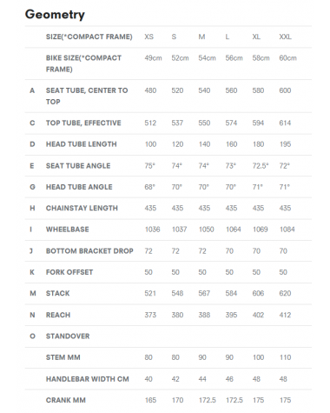Select the XXL size column header
Viewport: 330px width, 413px height.
point(285,37)
